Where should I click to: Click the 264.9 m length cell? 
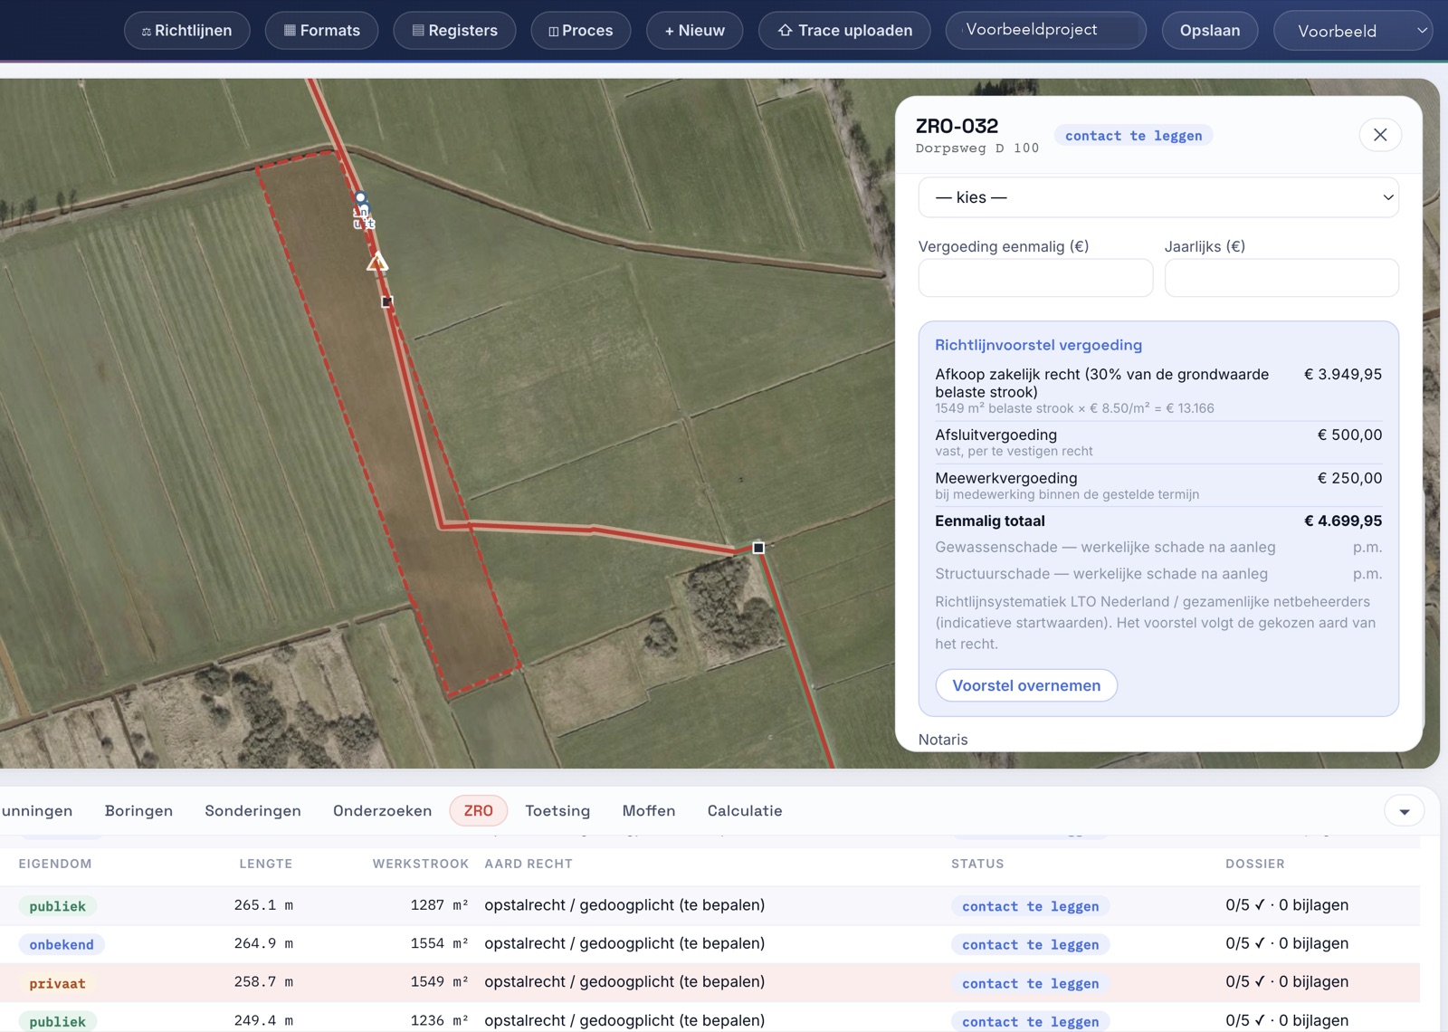tap(263, 943)
